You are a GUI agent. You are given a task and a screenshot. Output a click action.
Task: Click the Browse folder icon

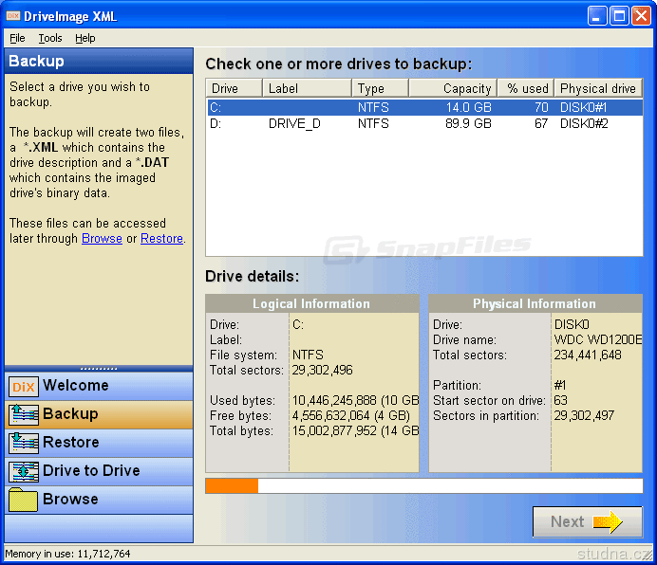pyautogui.click(x=24, y=500)
